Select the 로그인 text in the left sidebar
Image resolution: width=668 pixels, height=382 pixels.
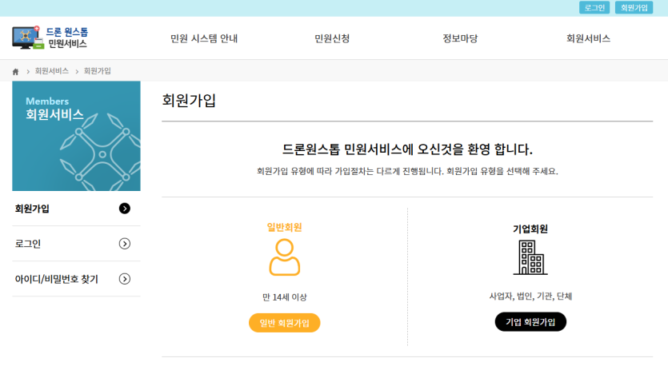click(x=28, y=244)
